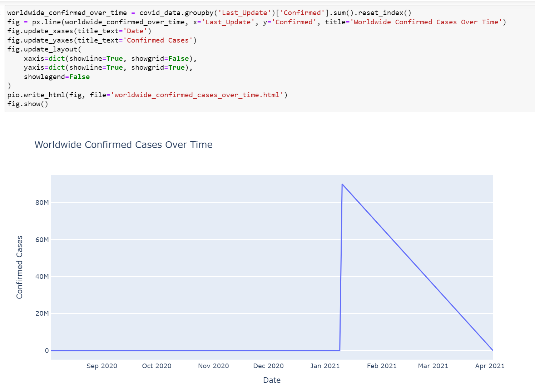Click the line's end point at zero near Apr 2021

click(x=492, y=350)
